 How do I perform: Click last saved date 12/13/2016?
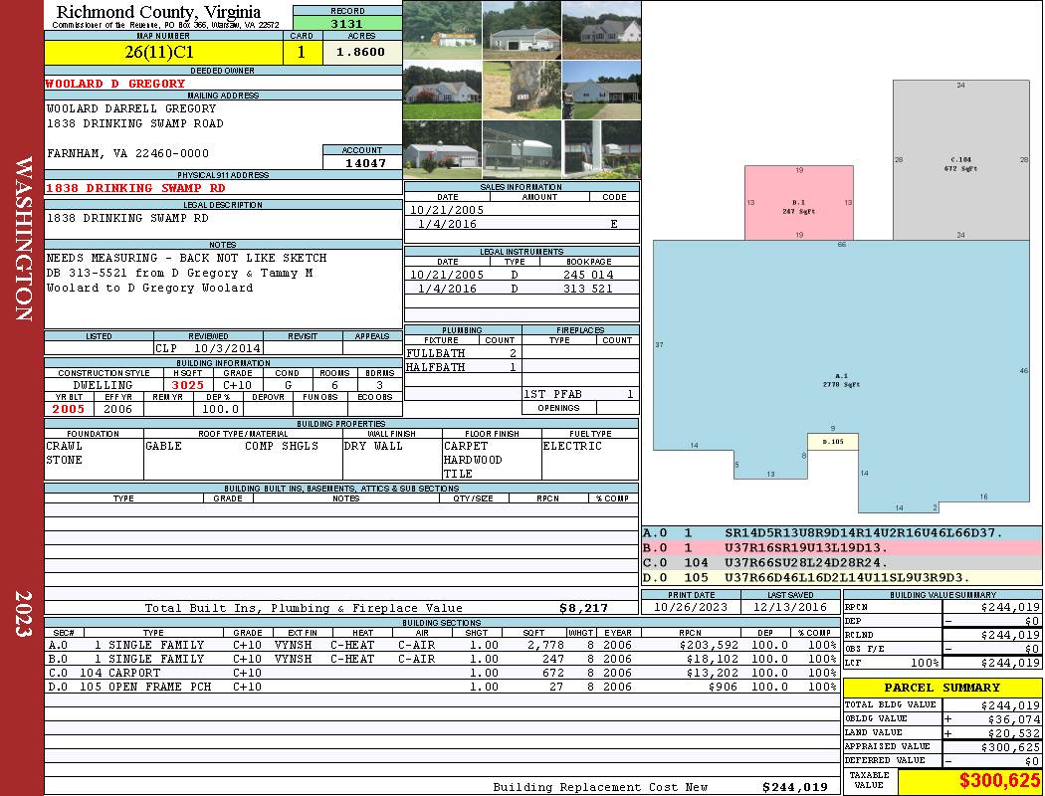pos(790,607)
